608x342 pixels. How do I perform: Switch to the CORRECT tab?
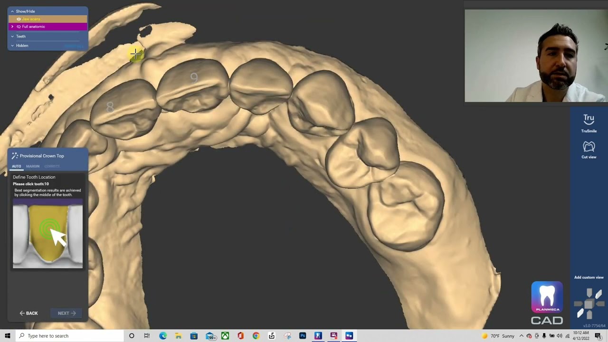52,166
